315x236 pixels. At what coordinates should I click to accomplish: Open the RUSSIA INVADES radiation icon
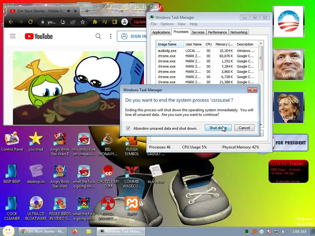click(108, 208)
